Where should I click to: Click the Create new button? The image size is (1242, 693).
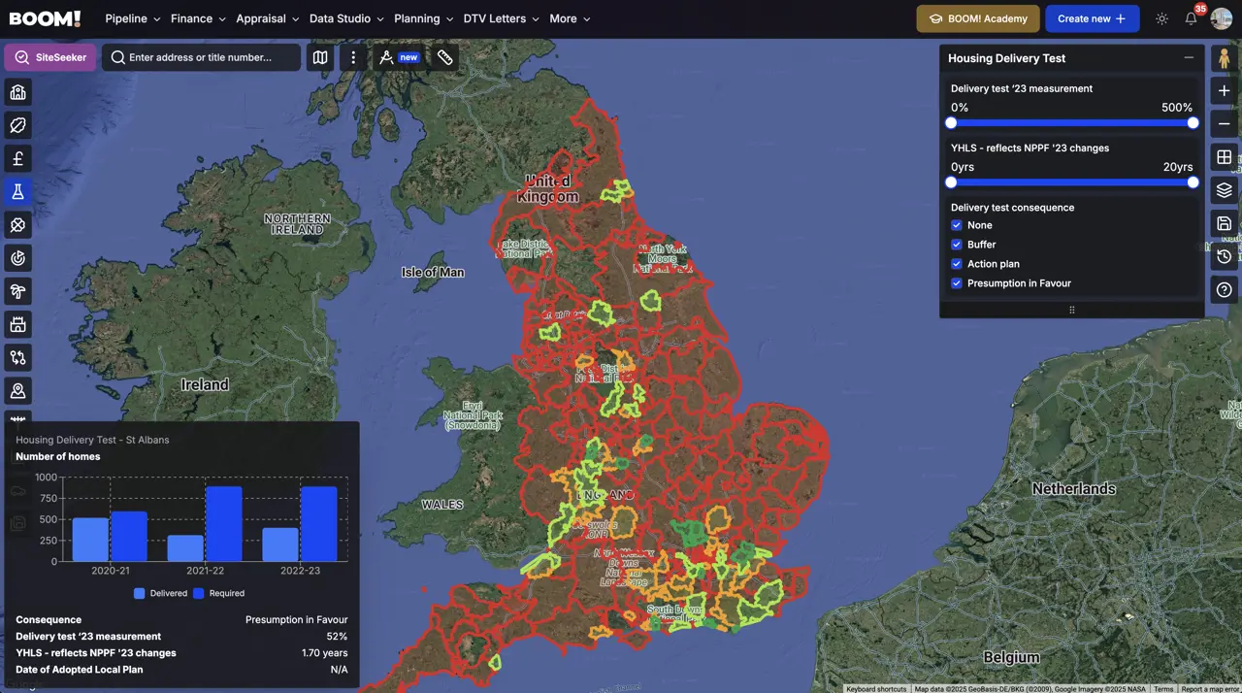(x=1092, y=18)
